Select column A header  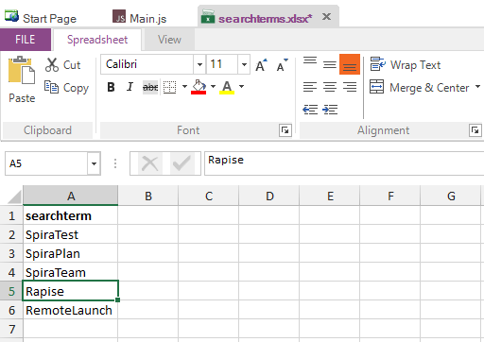pos(71,196)
